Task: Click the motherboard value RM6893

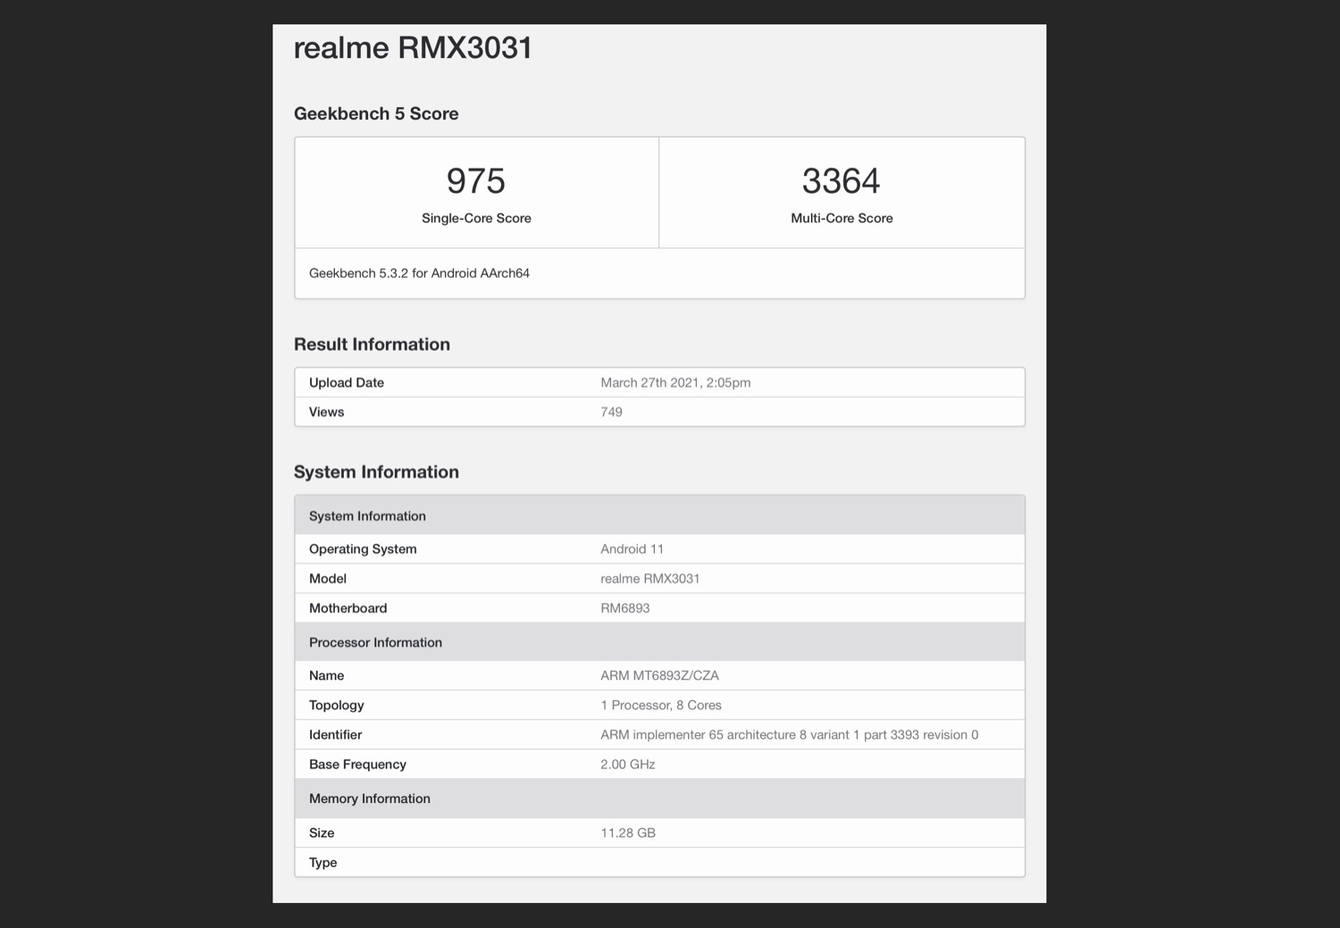Action: (x=625, y=608)
